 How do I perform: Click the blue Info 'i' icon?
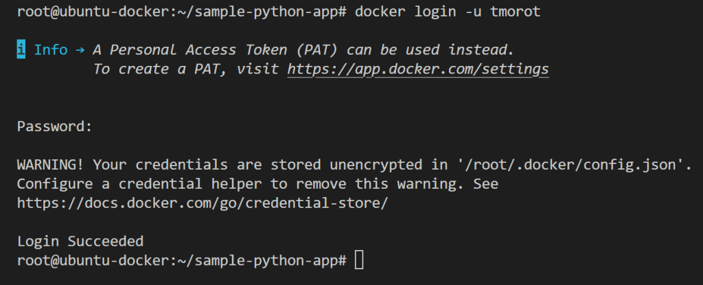[x=21, y=50]
